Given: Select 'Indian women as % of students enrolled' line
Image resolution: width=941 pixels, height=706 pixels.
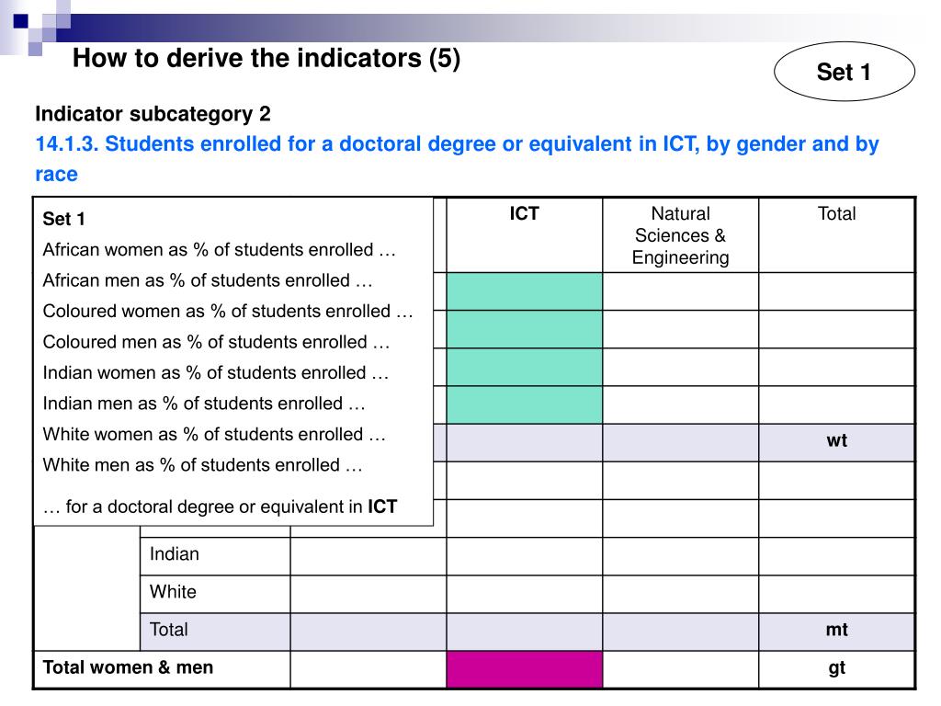Looking at the screenshot, I should click(x=215, y=372).
